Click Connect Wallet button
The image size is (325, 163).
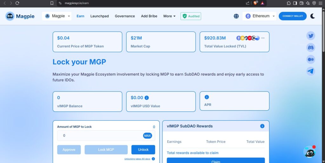pyautogui.click(x=292, y=16)
